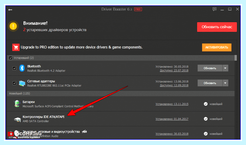Screen dimensions: 246x145
Task: Open the Доступно: 12.09.2018 link
Action: point(174,85)
